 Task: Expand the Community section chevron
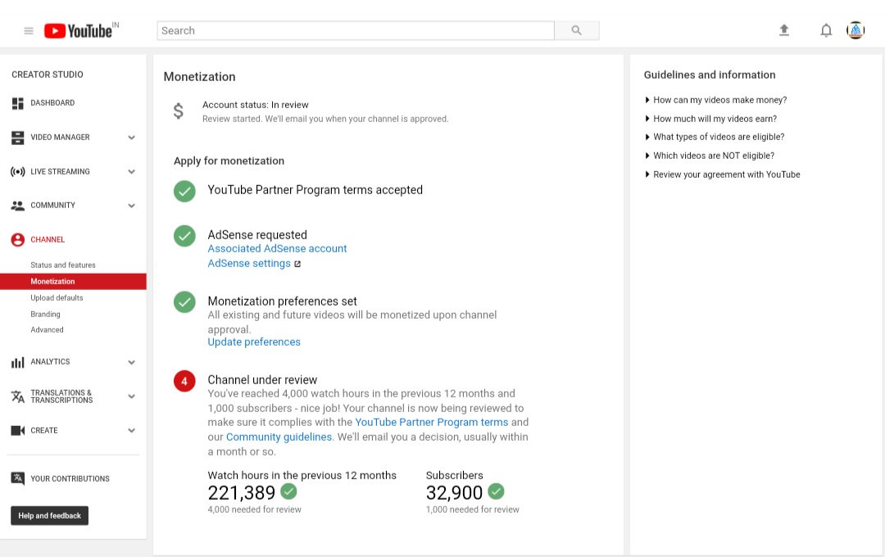131,206
